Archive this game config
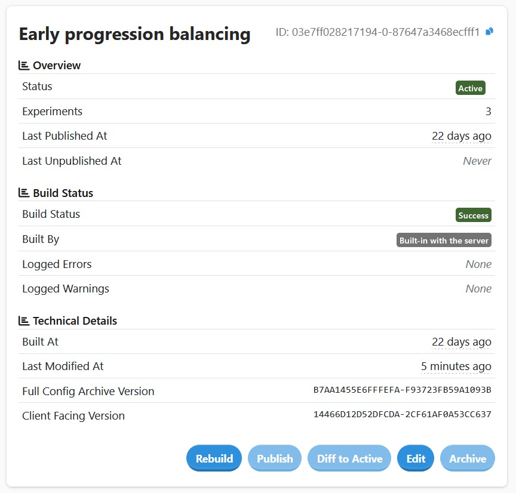This screenshot has height=493, width=516. coord(468,458)
